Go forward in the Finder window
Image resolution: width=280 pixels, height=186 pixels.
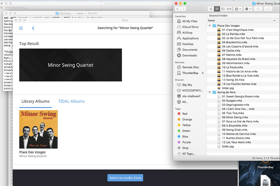click(x=183, y=9)
